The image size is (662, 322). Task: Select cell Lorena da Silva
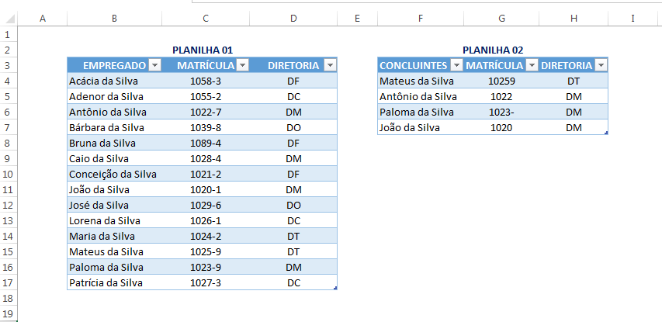(x=114, y=220)
